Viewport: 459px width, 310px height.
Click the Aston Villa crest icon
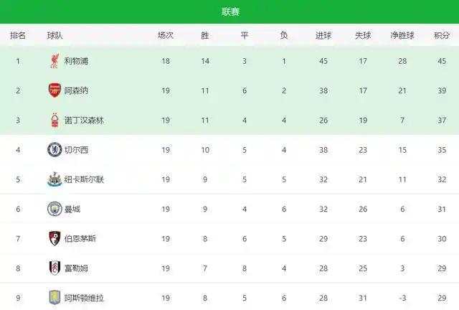[54, 297]
